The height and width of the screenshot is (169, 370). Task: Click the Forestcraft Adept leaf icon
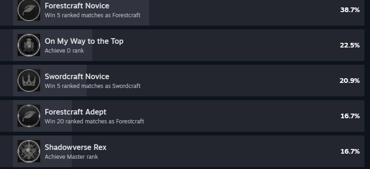29,116
